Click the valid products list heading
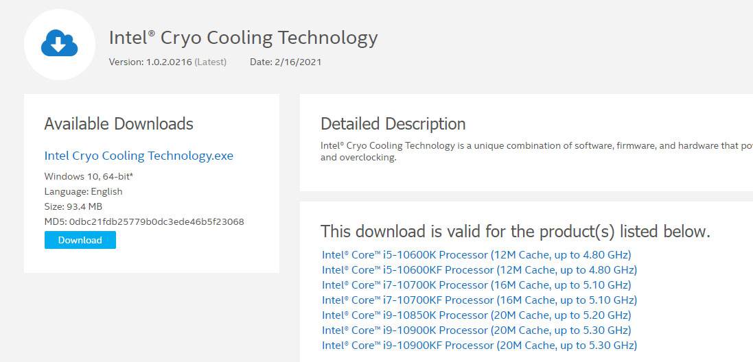 515,231
